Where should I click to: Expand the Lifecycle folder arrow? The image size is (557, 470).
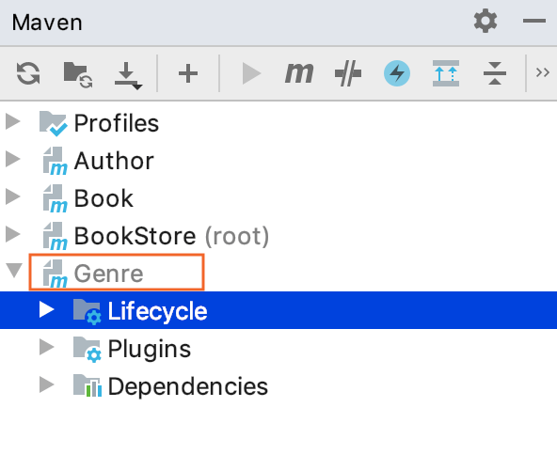(46, 309)
